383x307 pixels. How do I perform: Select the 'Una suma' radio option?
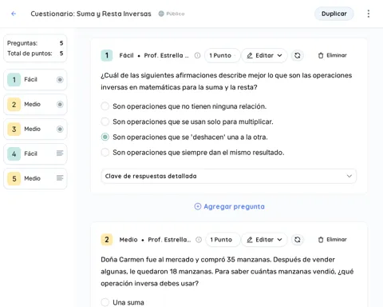pos(105,302)
